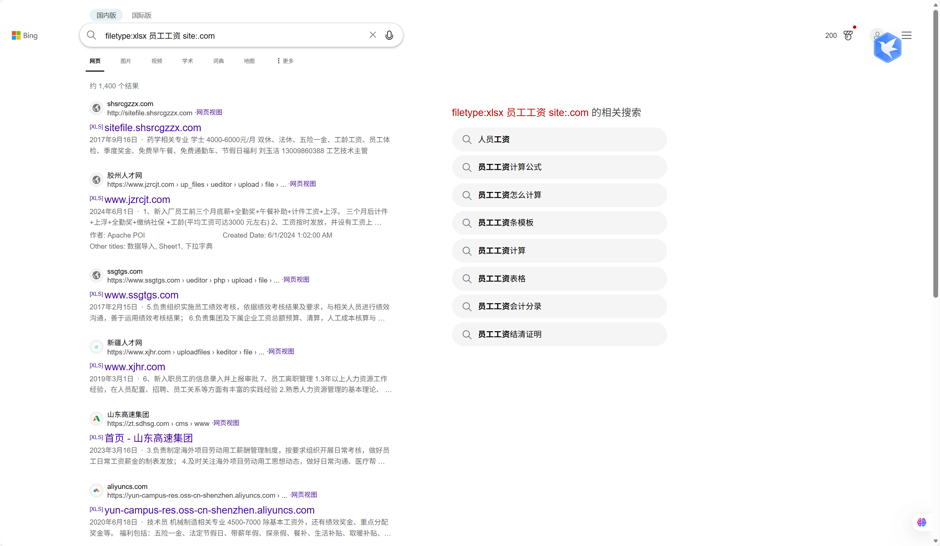Viewport: 940px width, 546px height.
Task: Open the hamburger settings menu
Action: pos(906,35)
